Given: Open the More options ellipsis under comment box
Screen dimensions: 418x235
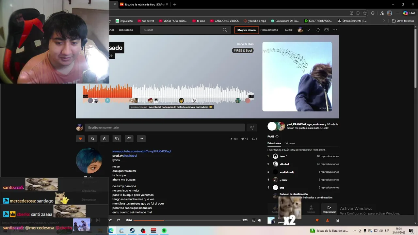Looking at the screenshot, I should point(141,139).
